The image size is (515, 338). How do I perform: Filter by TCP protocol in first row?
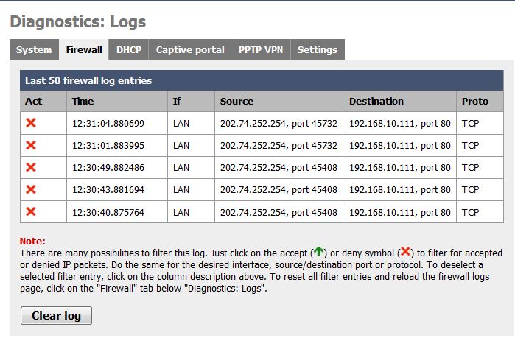pyautogui.click(x=471, y=124)
